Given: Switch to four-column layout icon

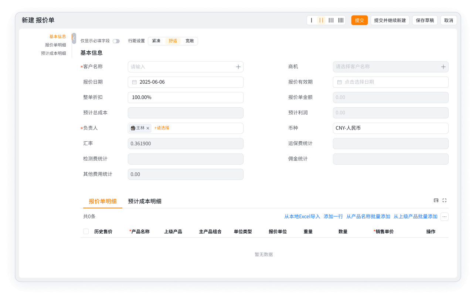Looking at the screenshot, I should (341, 20).
